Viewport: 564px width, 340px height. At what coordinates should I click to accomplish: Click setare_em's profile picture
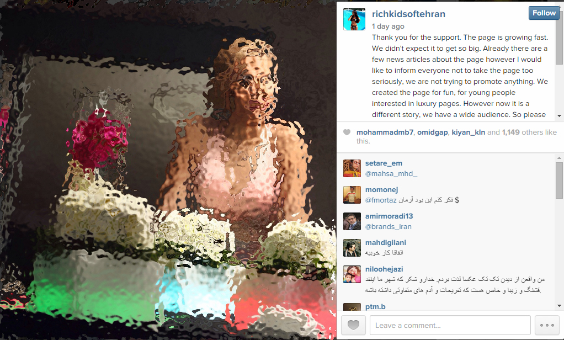pos(352,168)
